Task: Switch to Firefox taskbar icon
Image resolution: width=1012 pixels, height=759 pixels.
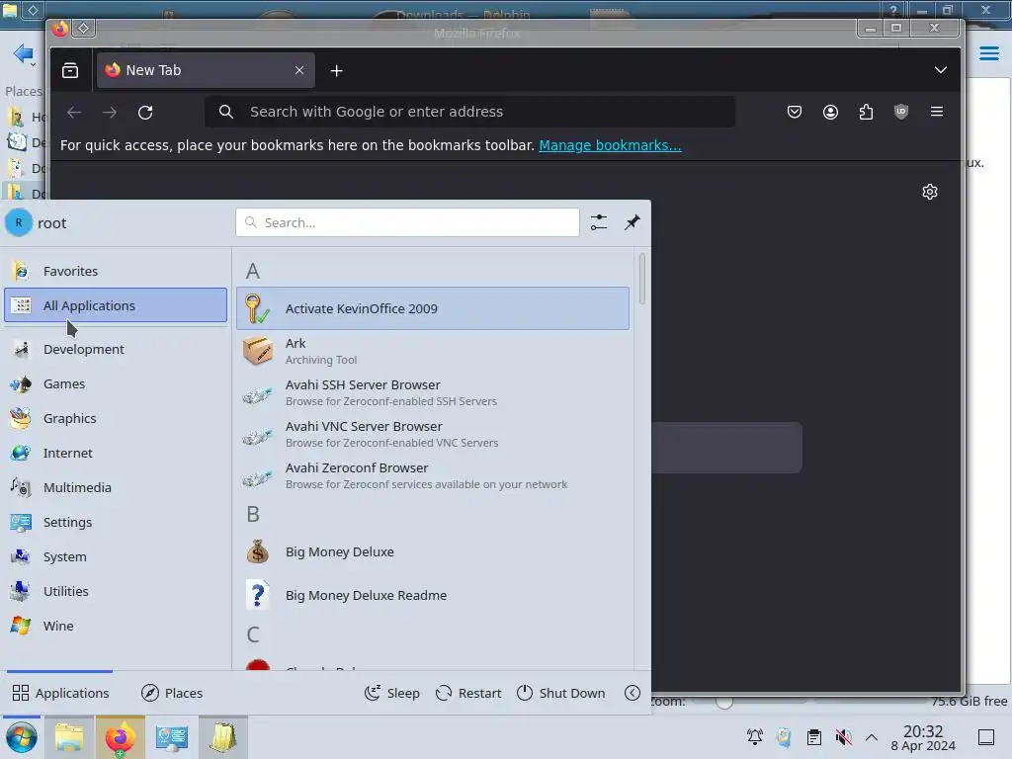Action: click(x=121, y=737)
